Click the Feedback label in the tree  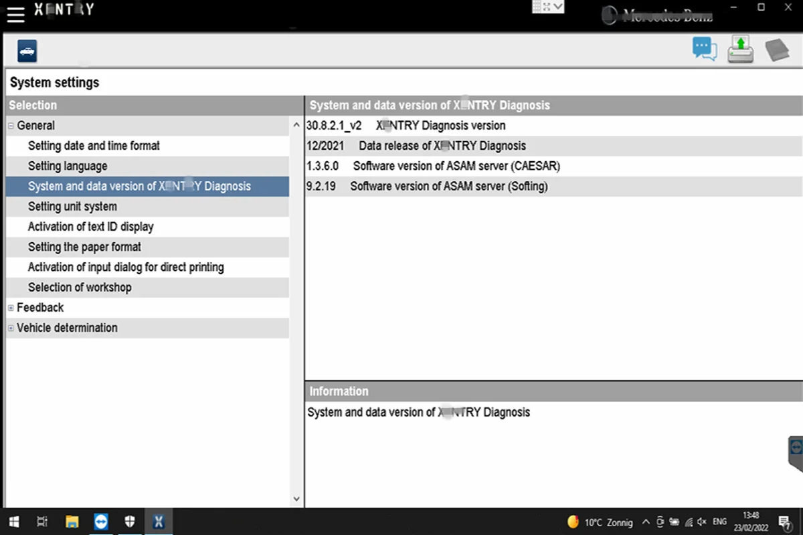tap(40, 308)
